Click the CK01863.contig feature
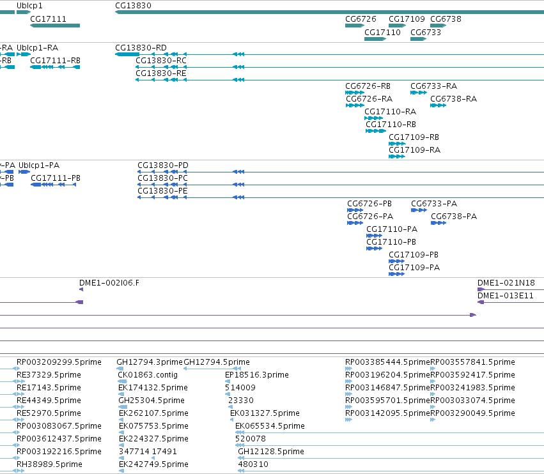The height and width of the screenshot is (474, 544). pyautogui.click(x=122, y=381)
